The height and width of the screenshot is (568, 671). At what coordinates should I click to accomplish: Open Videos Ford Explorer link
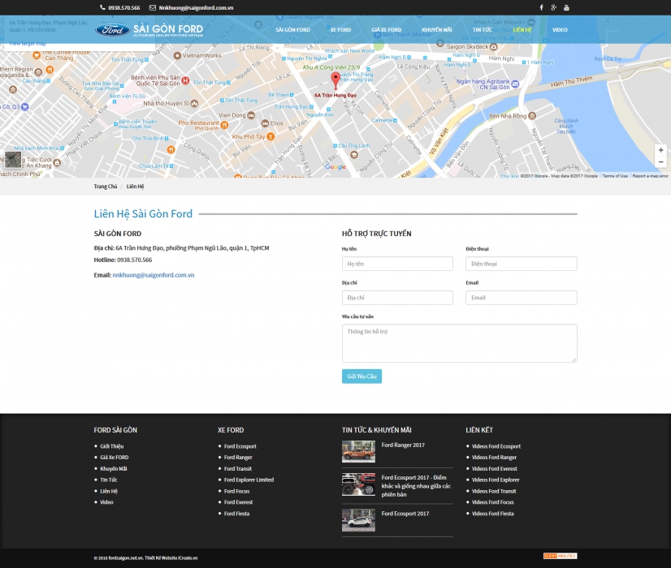[x=496, y=480]
